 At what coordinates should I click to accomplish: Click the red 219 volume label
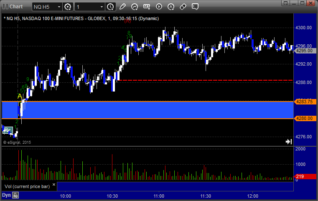pos(305,176)
